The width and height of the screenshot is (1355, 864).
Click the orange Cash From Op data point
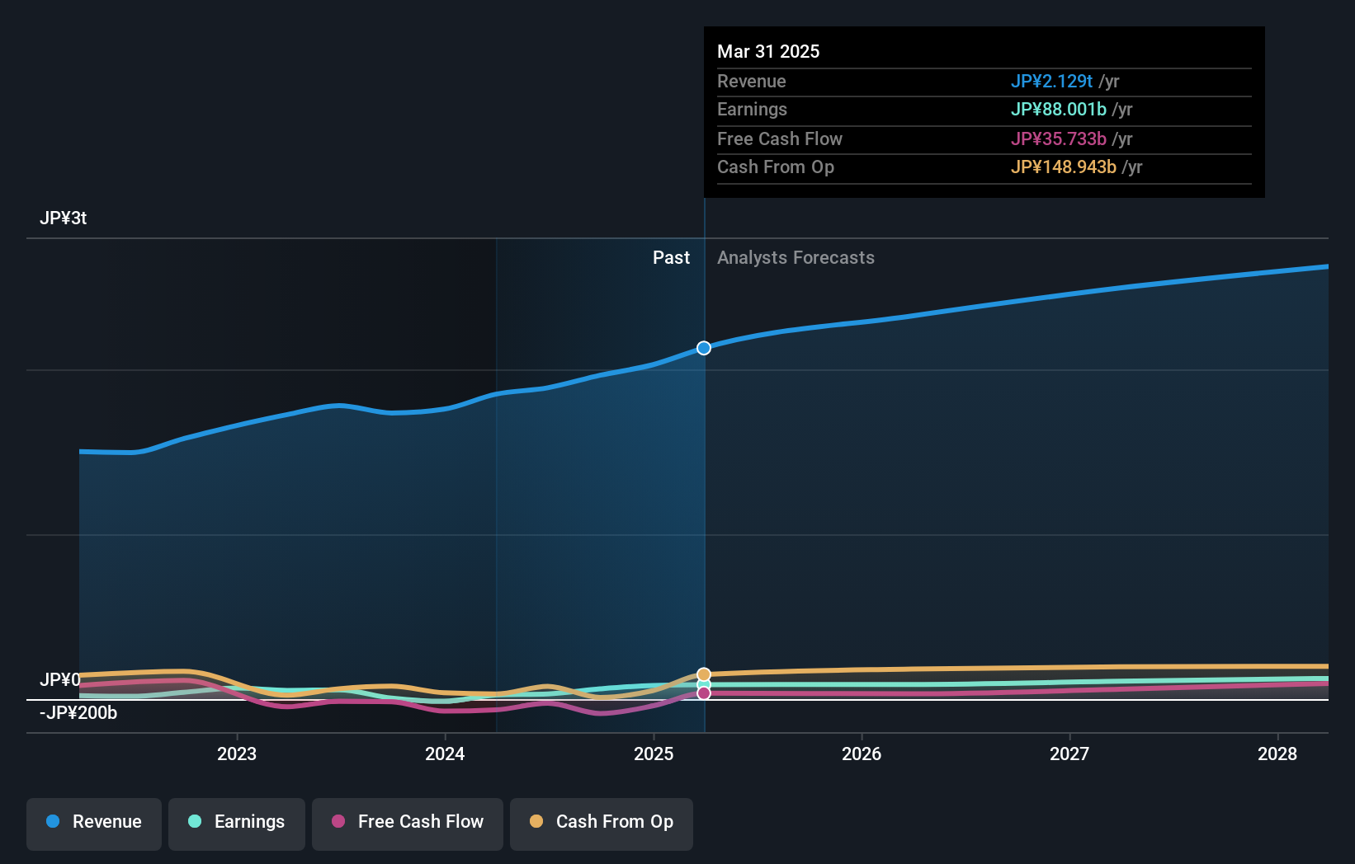(x=704, y=674)
